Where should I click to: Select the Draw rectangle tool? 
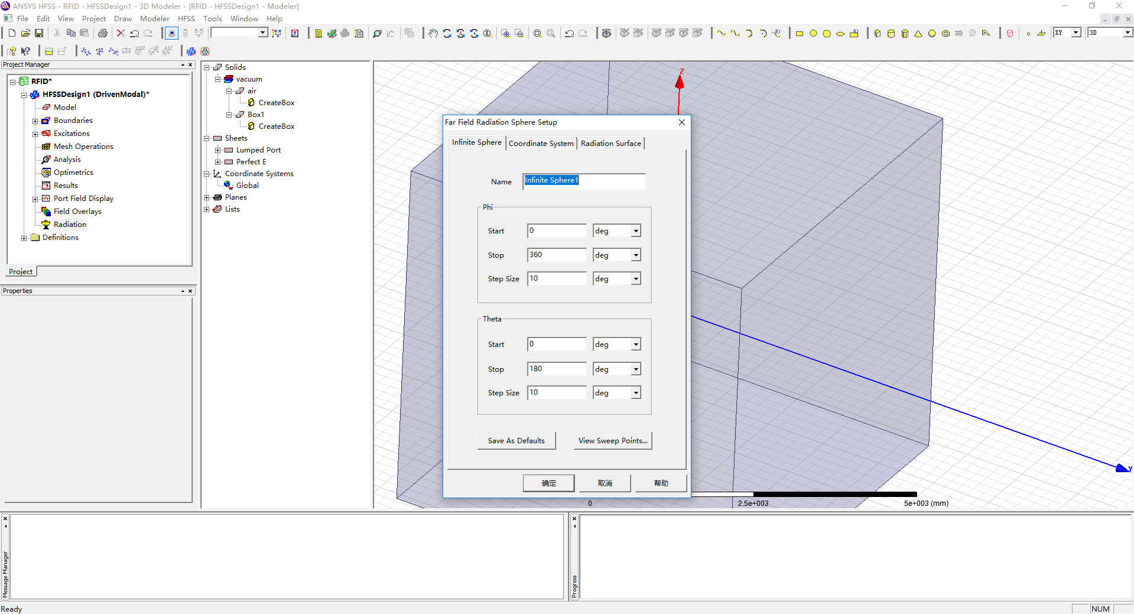click(x=800, y=34)
